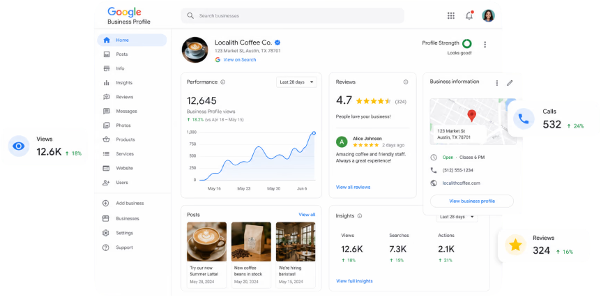601x297 pixels.
Task: Open the user account avatar
Action: click(x=488, y=16)
